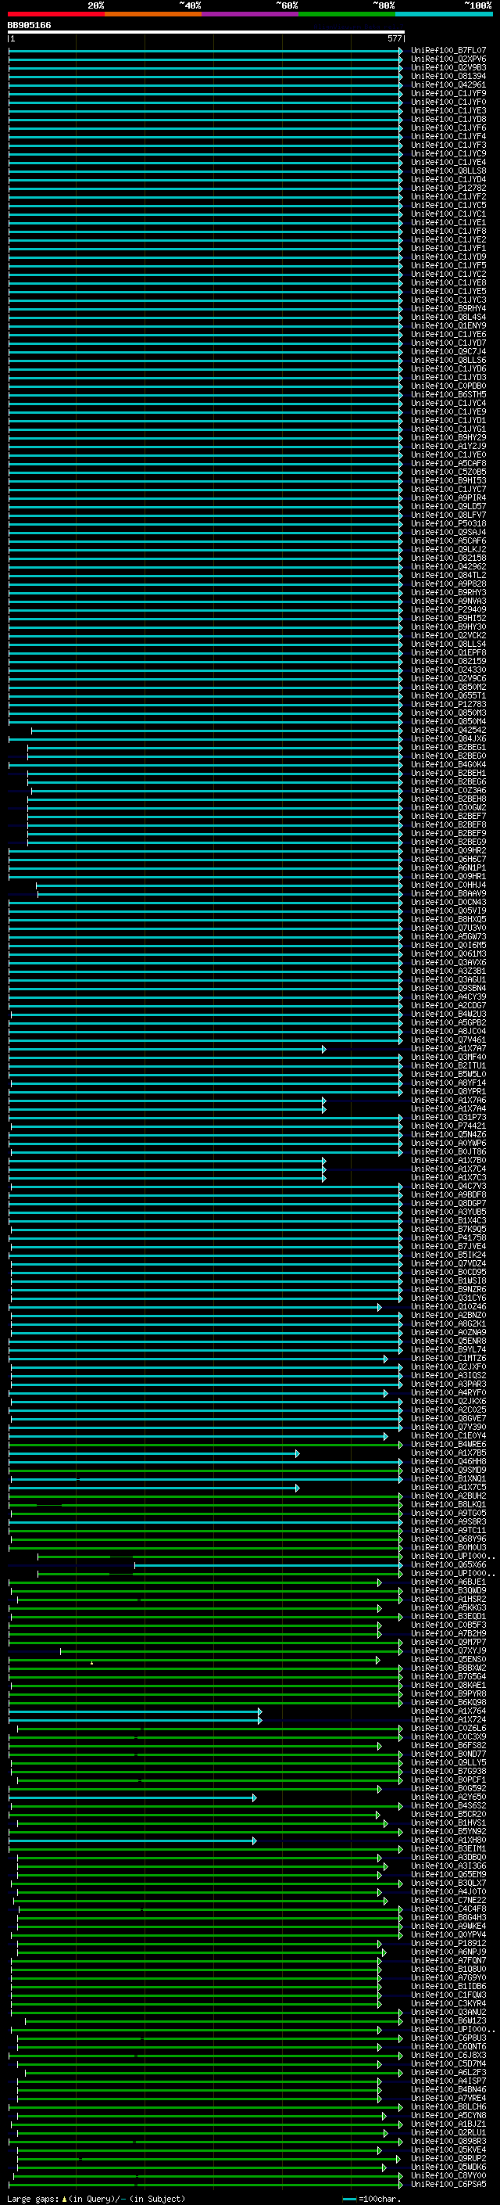Screen dimensions: 500x2205
Task: Select the UniRef100_A2BNZ0 label
Action: [448, 1316]
